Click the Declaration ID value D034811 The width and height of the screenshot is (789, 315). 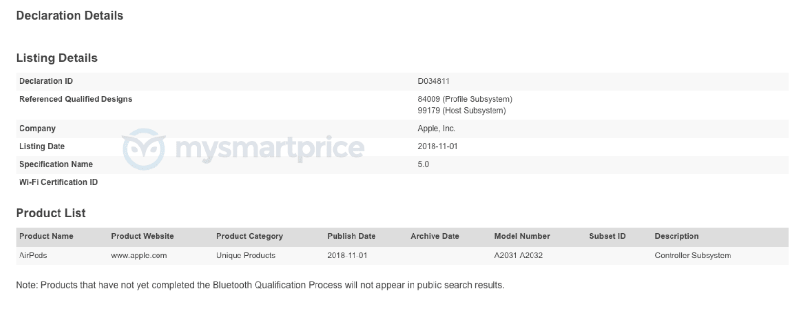point(433,81)
